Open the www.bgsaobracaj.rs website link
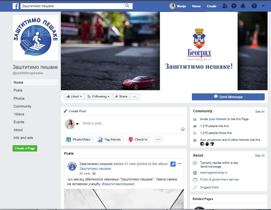The width and height of the screenshot is (271, 210). point(214,173)
